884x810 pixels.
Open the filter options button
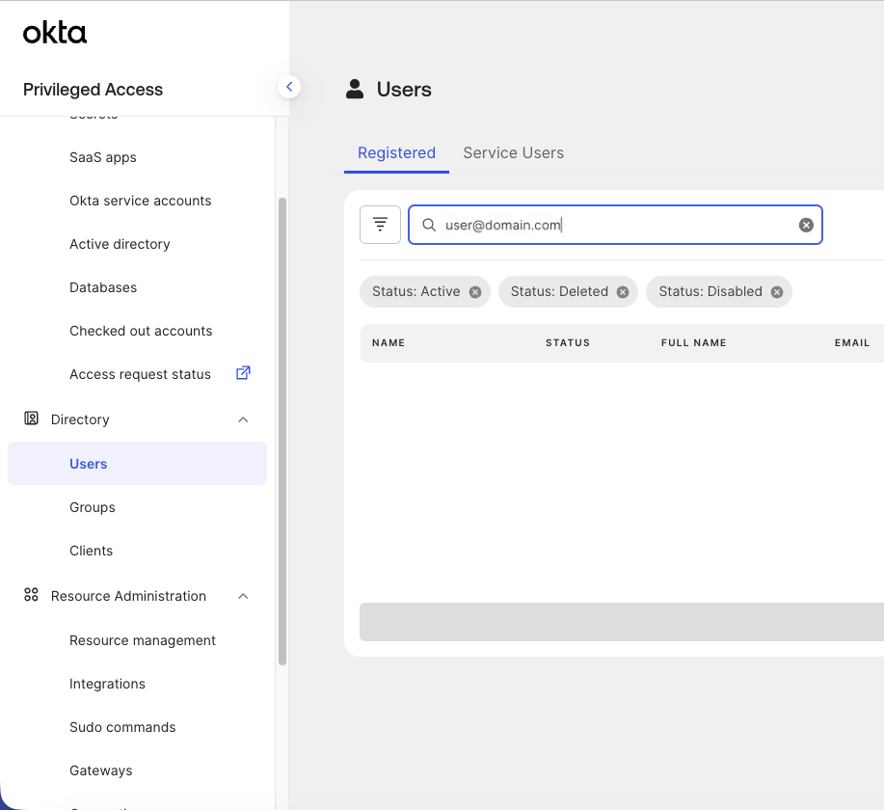(380, 225)
